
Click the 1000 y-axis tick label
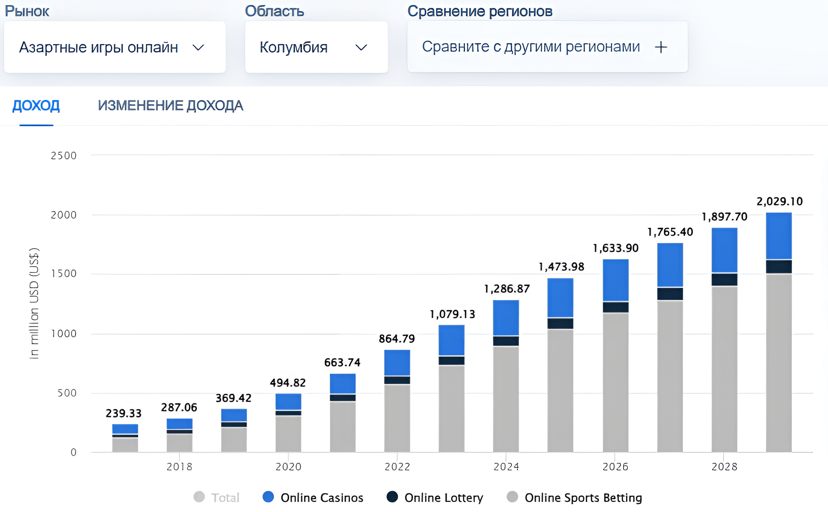coord(64,334)
